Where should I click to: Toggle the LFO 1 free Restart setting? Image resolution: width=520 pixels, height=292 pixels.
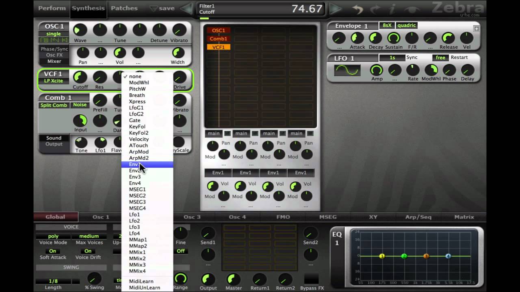tap(440, 58)
